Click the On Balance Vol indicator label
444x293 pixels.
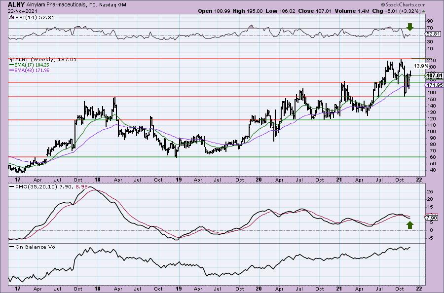click(33, 247)
